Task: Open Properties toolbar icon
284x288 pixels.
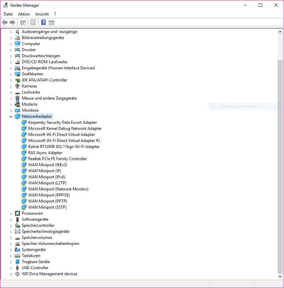Action: [x=33, y=23]
